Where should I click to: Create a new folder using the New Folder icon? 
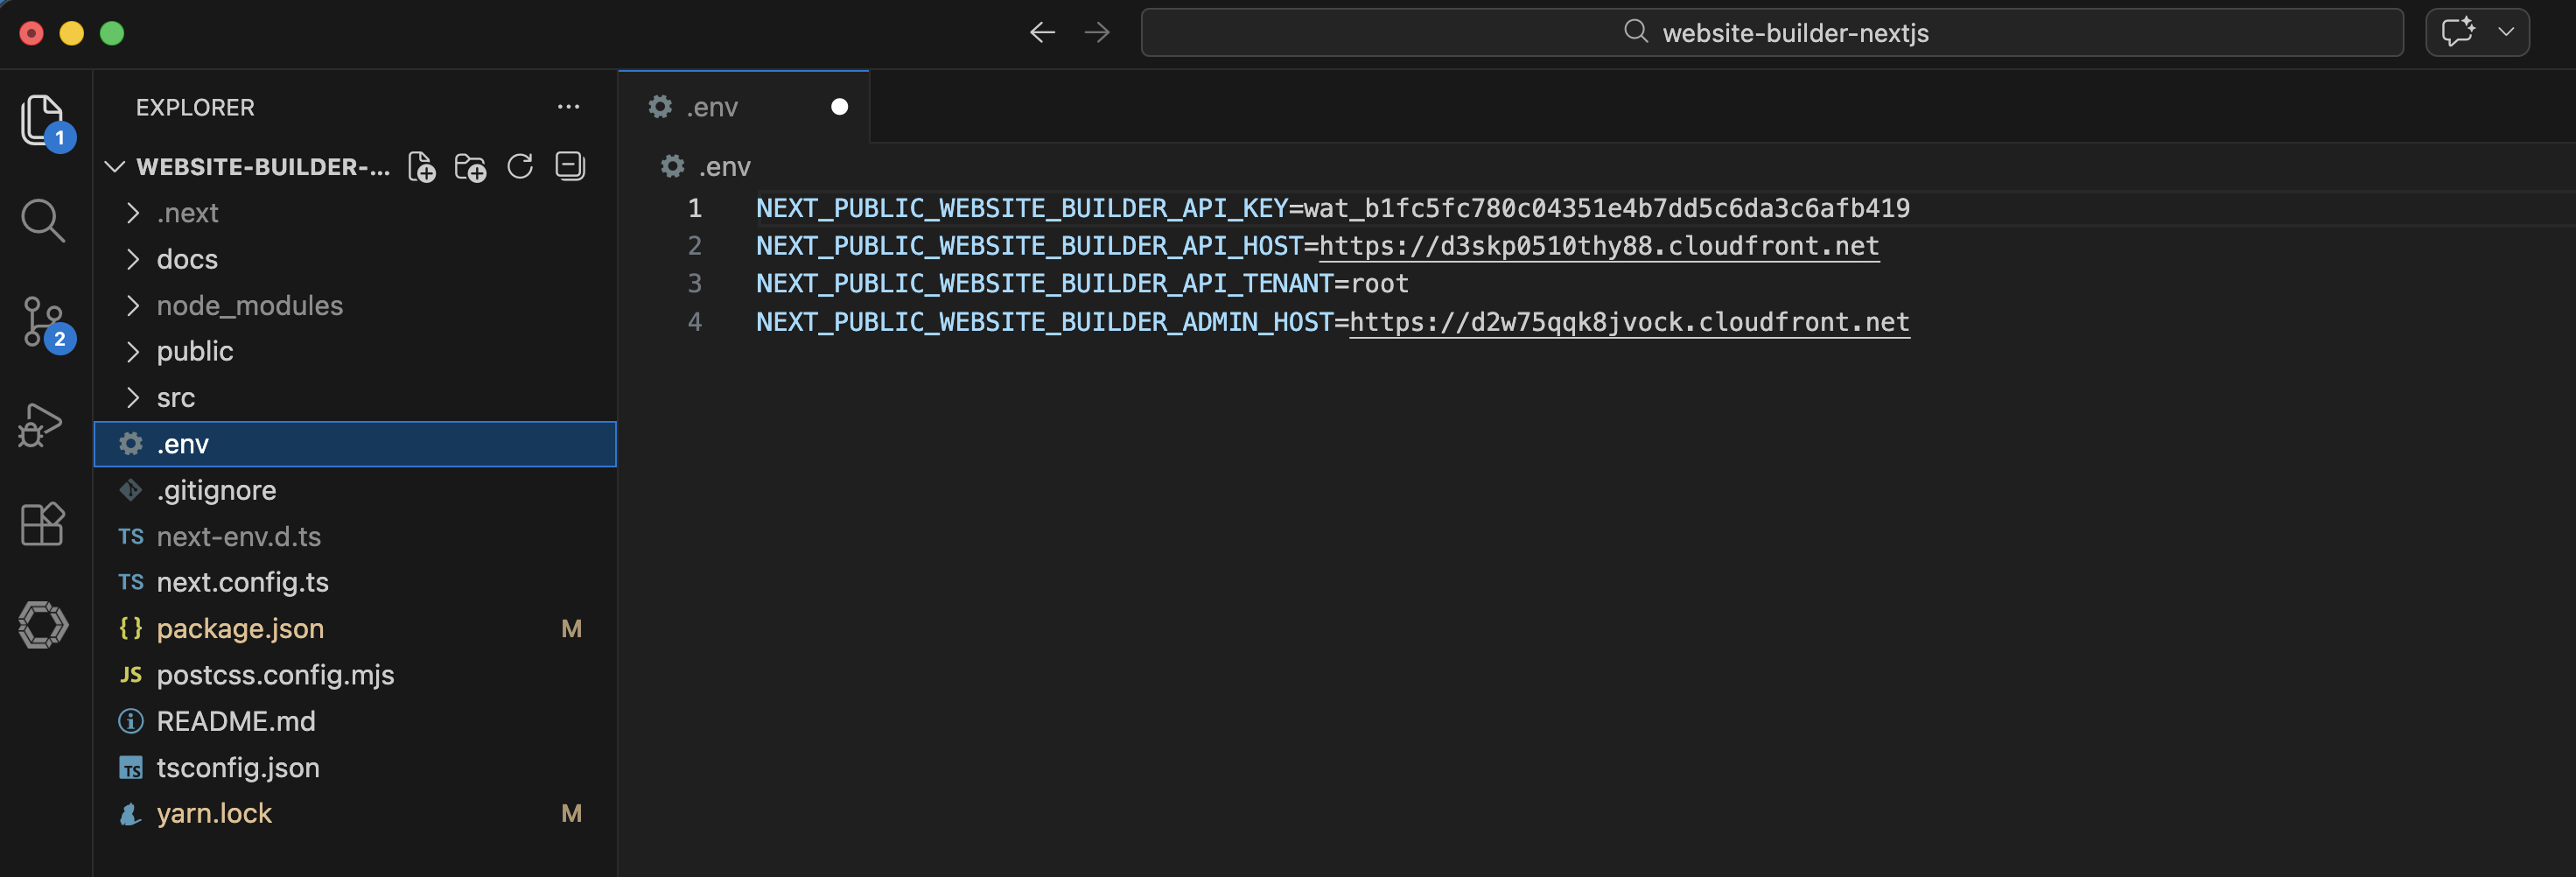point(470,167)
